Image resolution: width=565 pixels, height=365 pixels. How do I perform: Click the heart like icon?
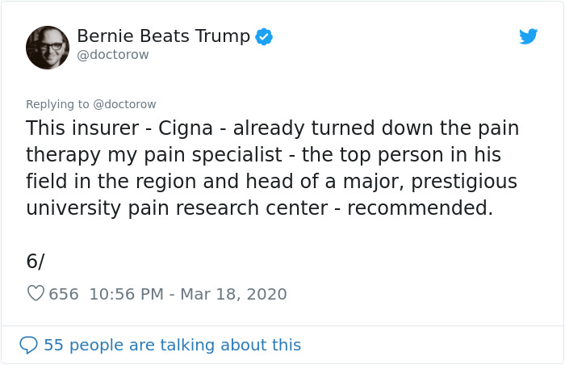[36, 293]
